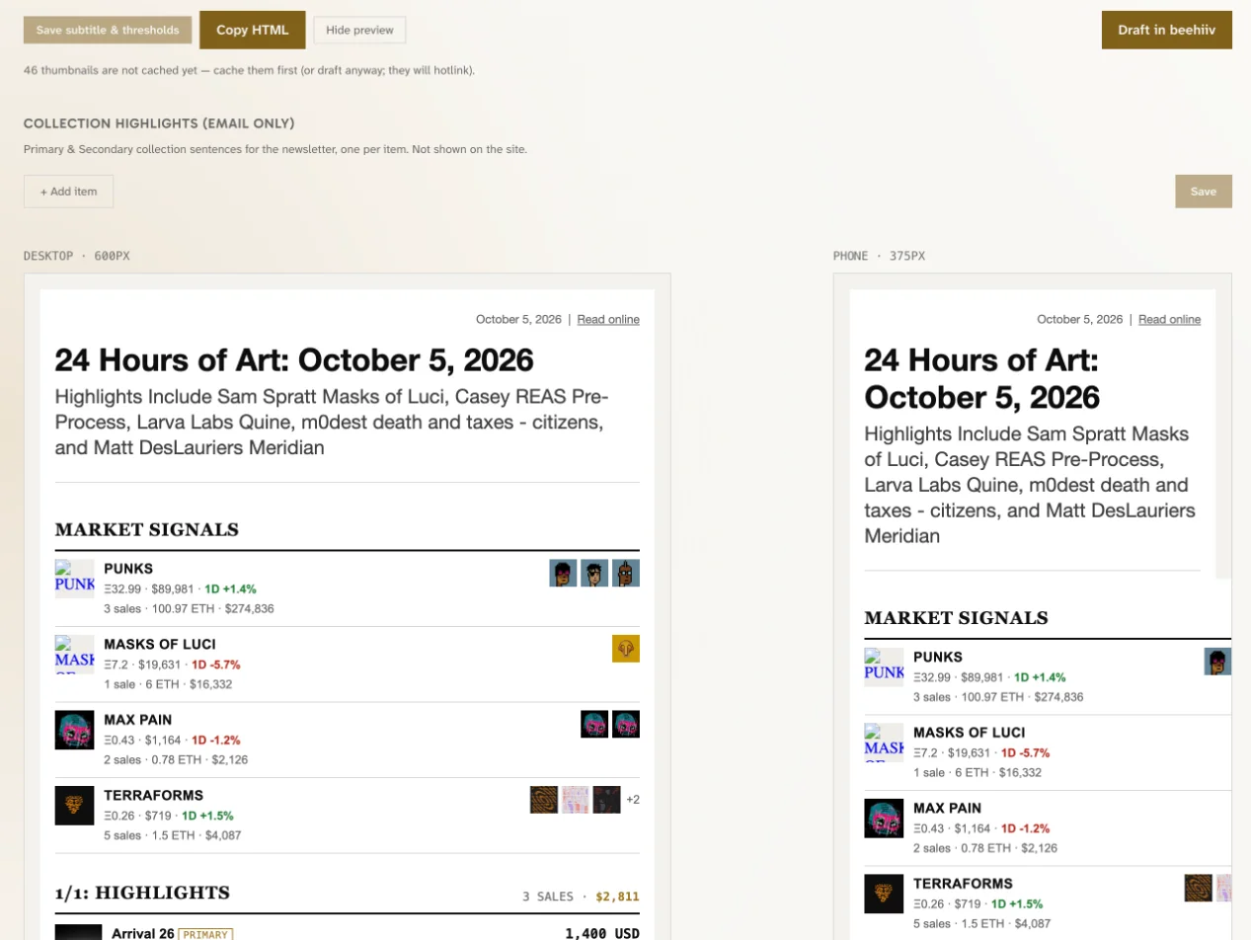This screenshot has width=1251, height=940.
Task: Click MASKS OF LUCI title in desktop preview
Action: click(160, 645)
